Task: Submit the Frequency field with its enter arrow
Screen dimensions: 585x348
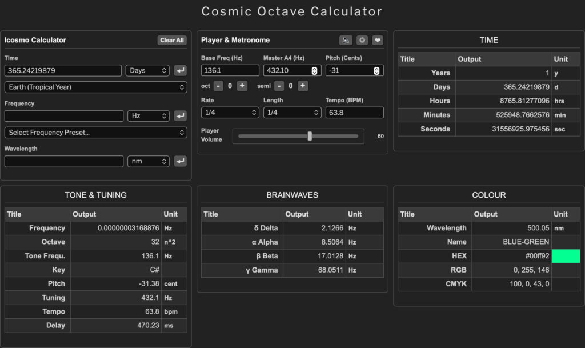Action: 180,115
